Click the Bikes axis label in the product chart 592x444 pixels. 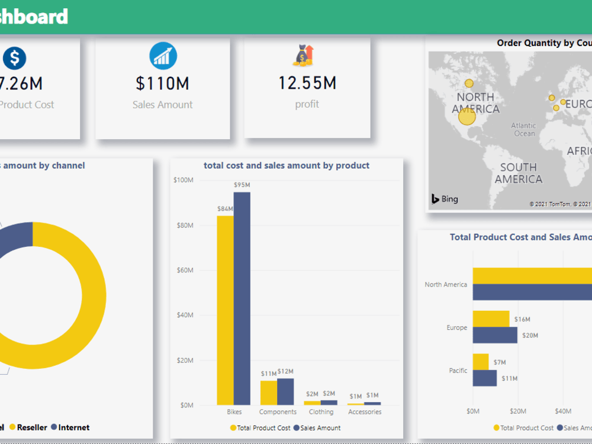tap(234, 411)
